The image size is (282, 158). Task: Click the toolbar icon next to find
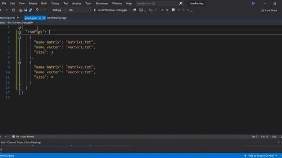141,10
